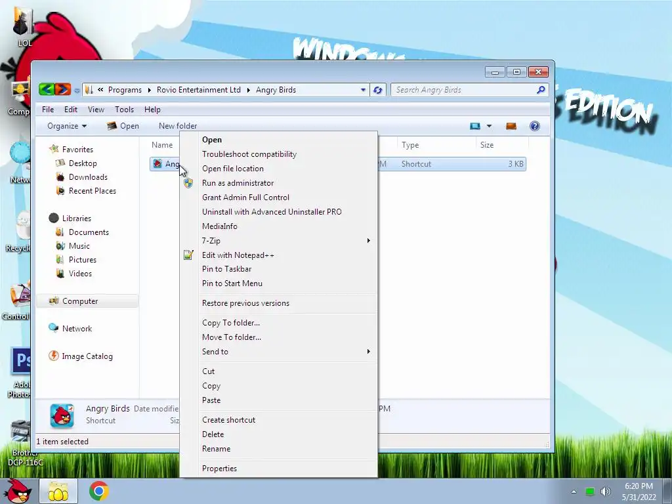Open the volume speaker tray icon
This screenshot has height=504, width=672.
point(605,492)
